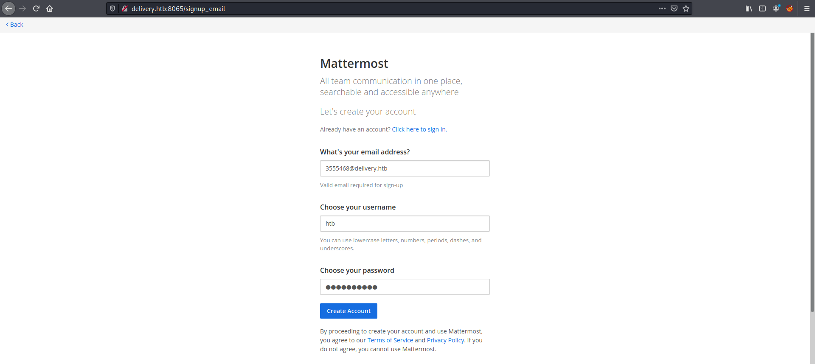Go to the browser home page
Screen dimensions: 815x364
[x=49, y=8]
